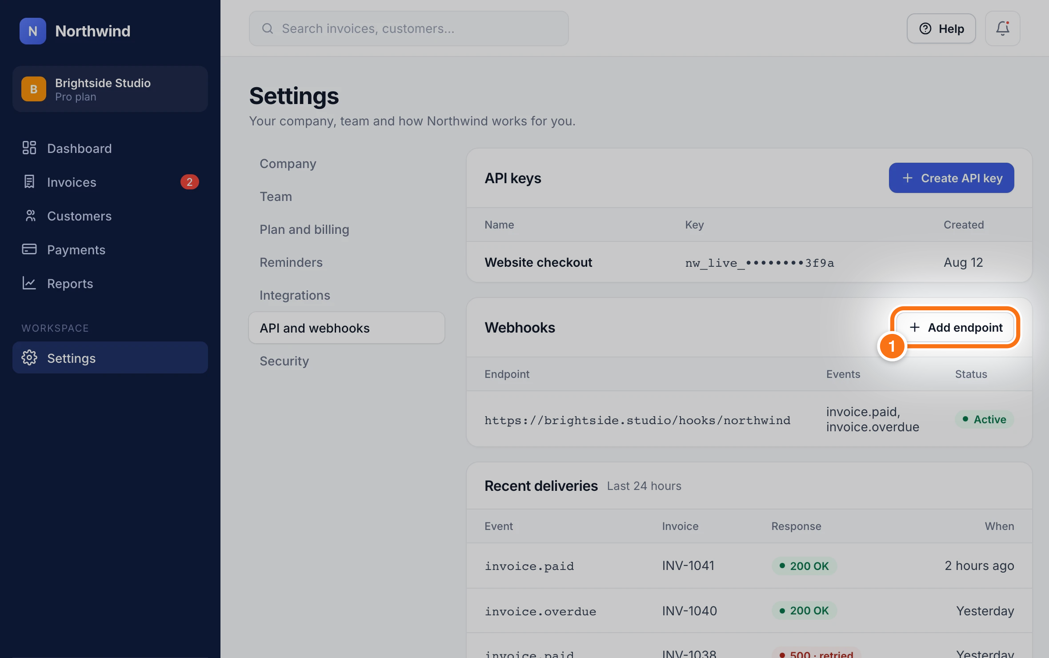
Task: Open Payments in the sidebar
Action: point(110,249)
